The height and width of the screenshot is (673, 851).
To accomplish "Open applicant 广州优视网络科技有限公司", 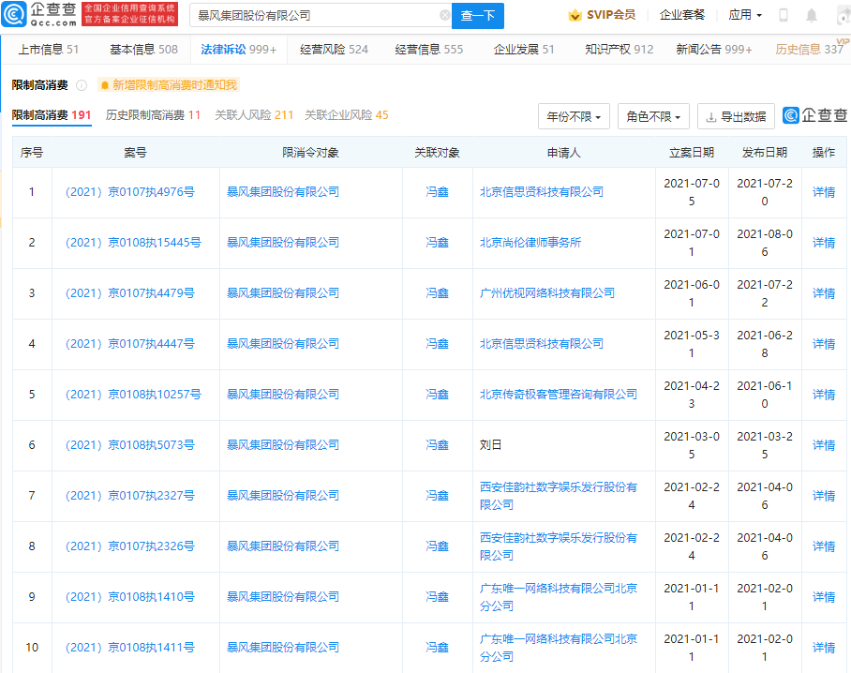I will click(546, 293).
